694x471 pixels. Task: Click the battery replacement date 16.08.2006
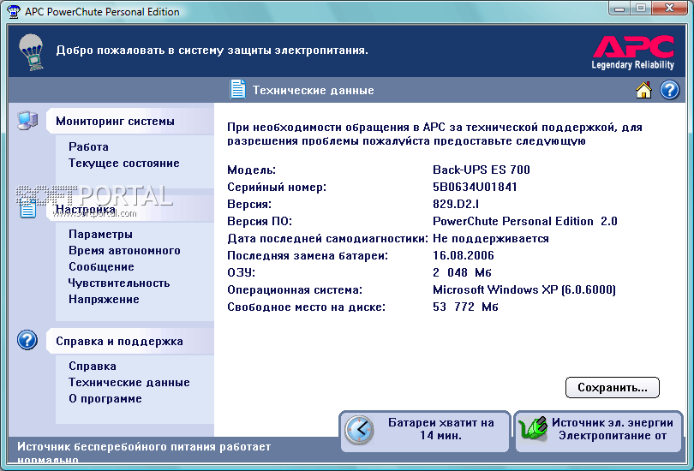pyautogui.click(x=464, y=255)
